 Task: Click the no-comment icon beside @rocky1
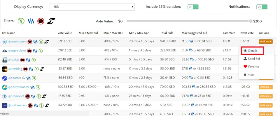point(22,60)
